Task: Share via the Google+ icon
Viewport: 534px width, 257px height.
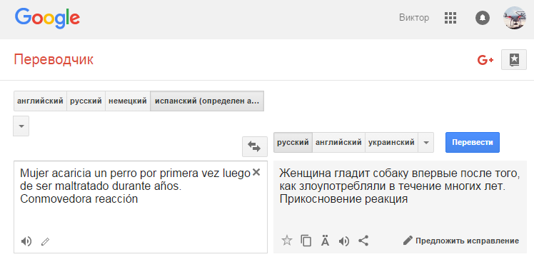Action: pyautogui.click(x=485, y=60)
